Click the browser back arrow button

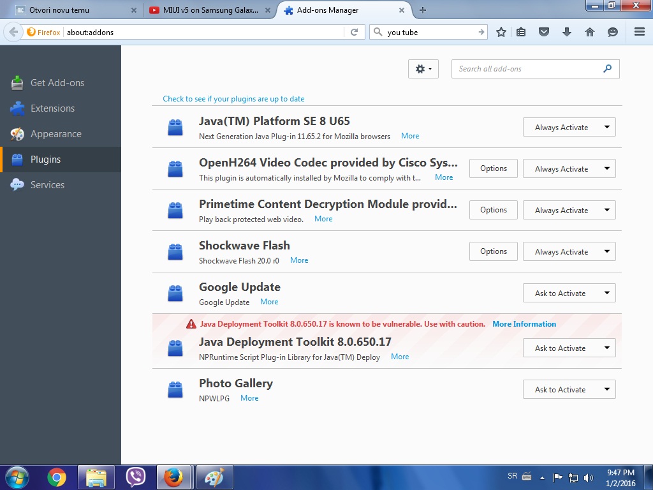click(13, 32)
